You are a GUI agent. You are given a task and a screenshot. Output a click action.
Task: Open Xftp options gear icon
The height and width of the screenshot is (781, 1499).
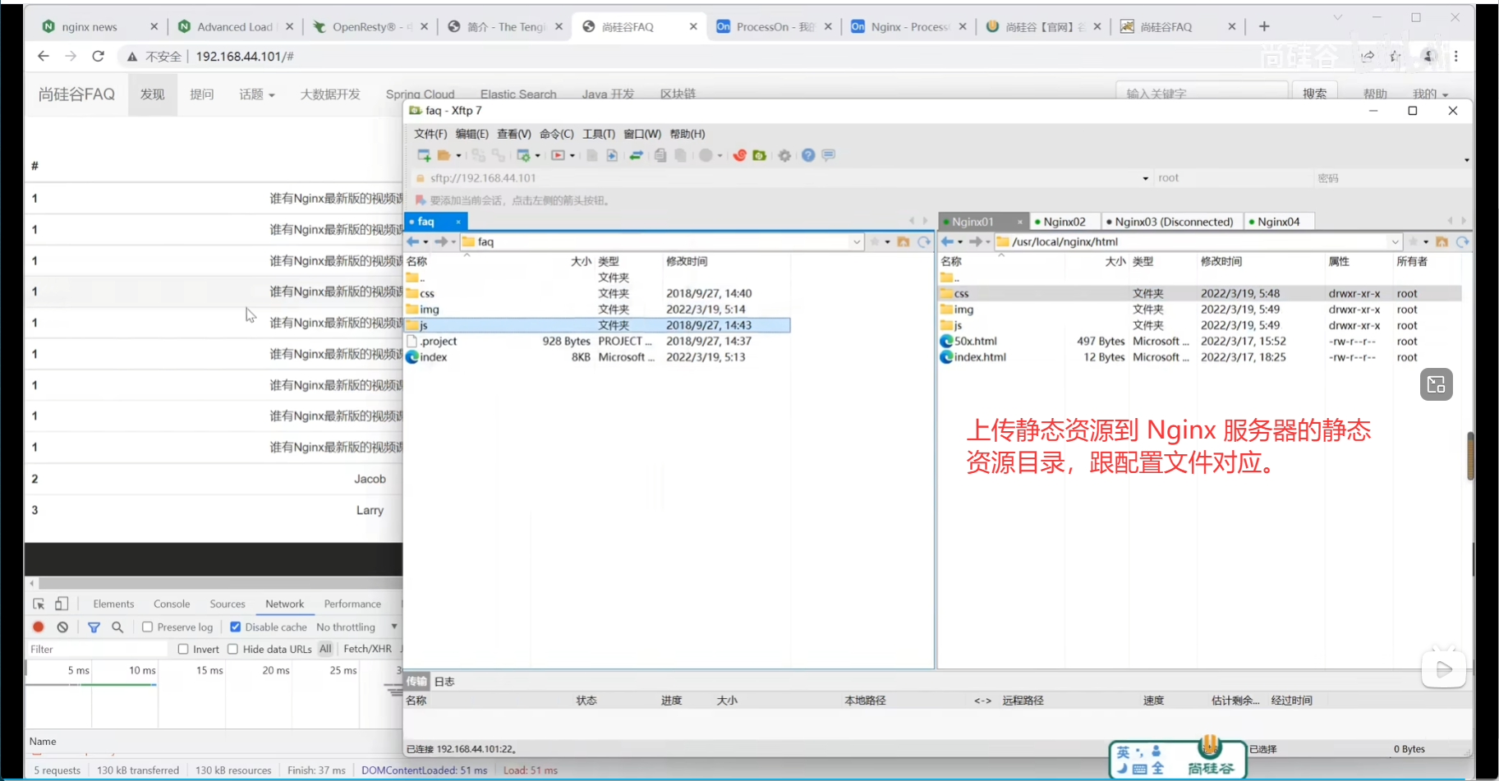pos(785,155)
